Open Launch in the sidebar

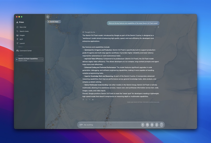(x=20, y=43)
